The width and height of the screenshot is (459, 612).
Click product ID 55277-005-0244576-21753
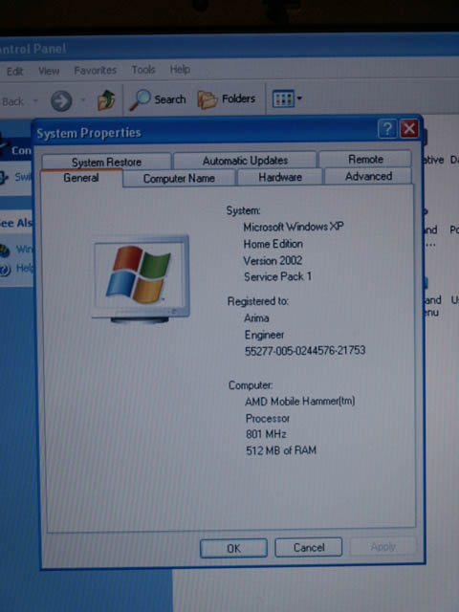coord(305,351)
